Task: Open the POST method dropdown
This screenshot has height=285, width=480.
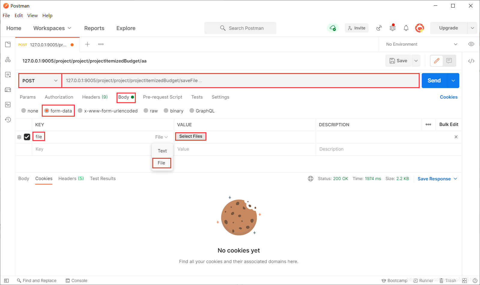Action: coord(40,81)
